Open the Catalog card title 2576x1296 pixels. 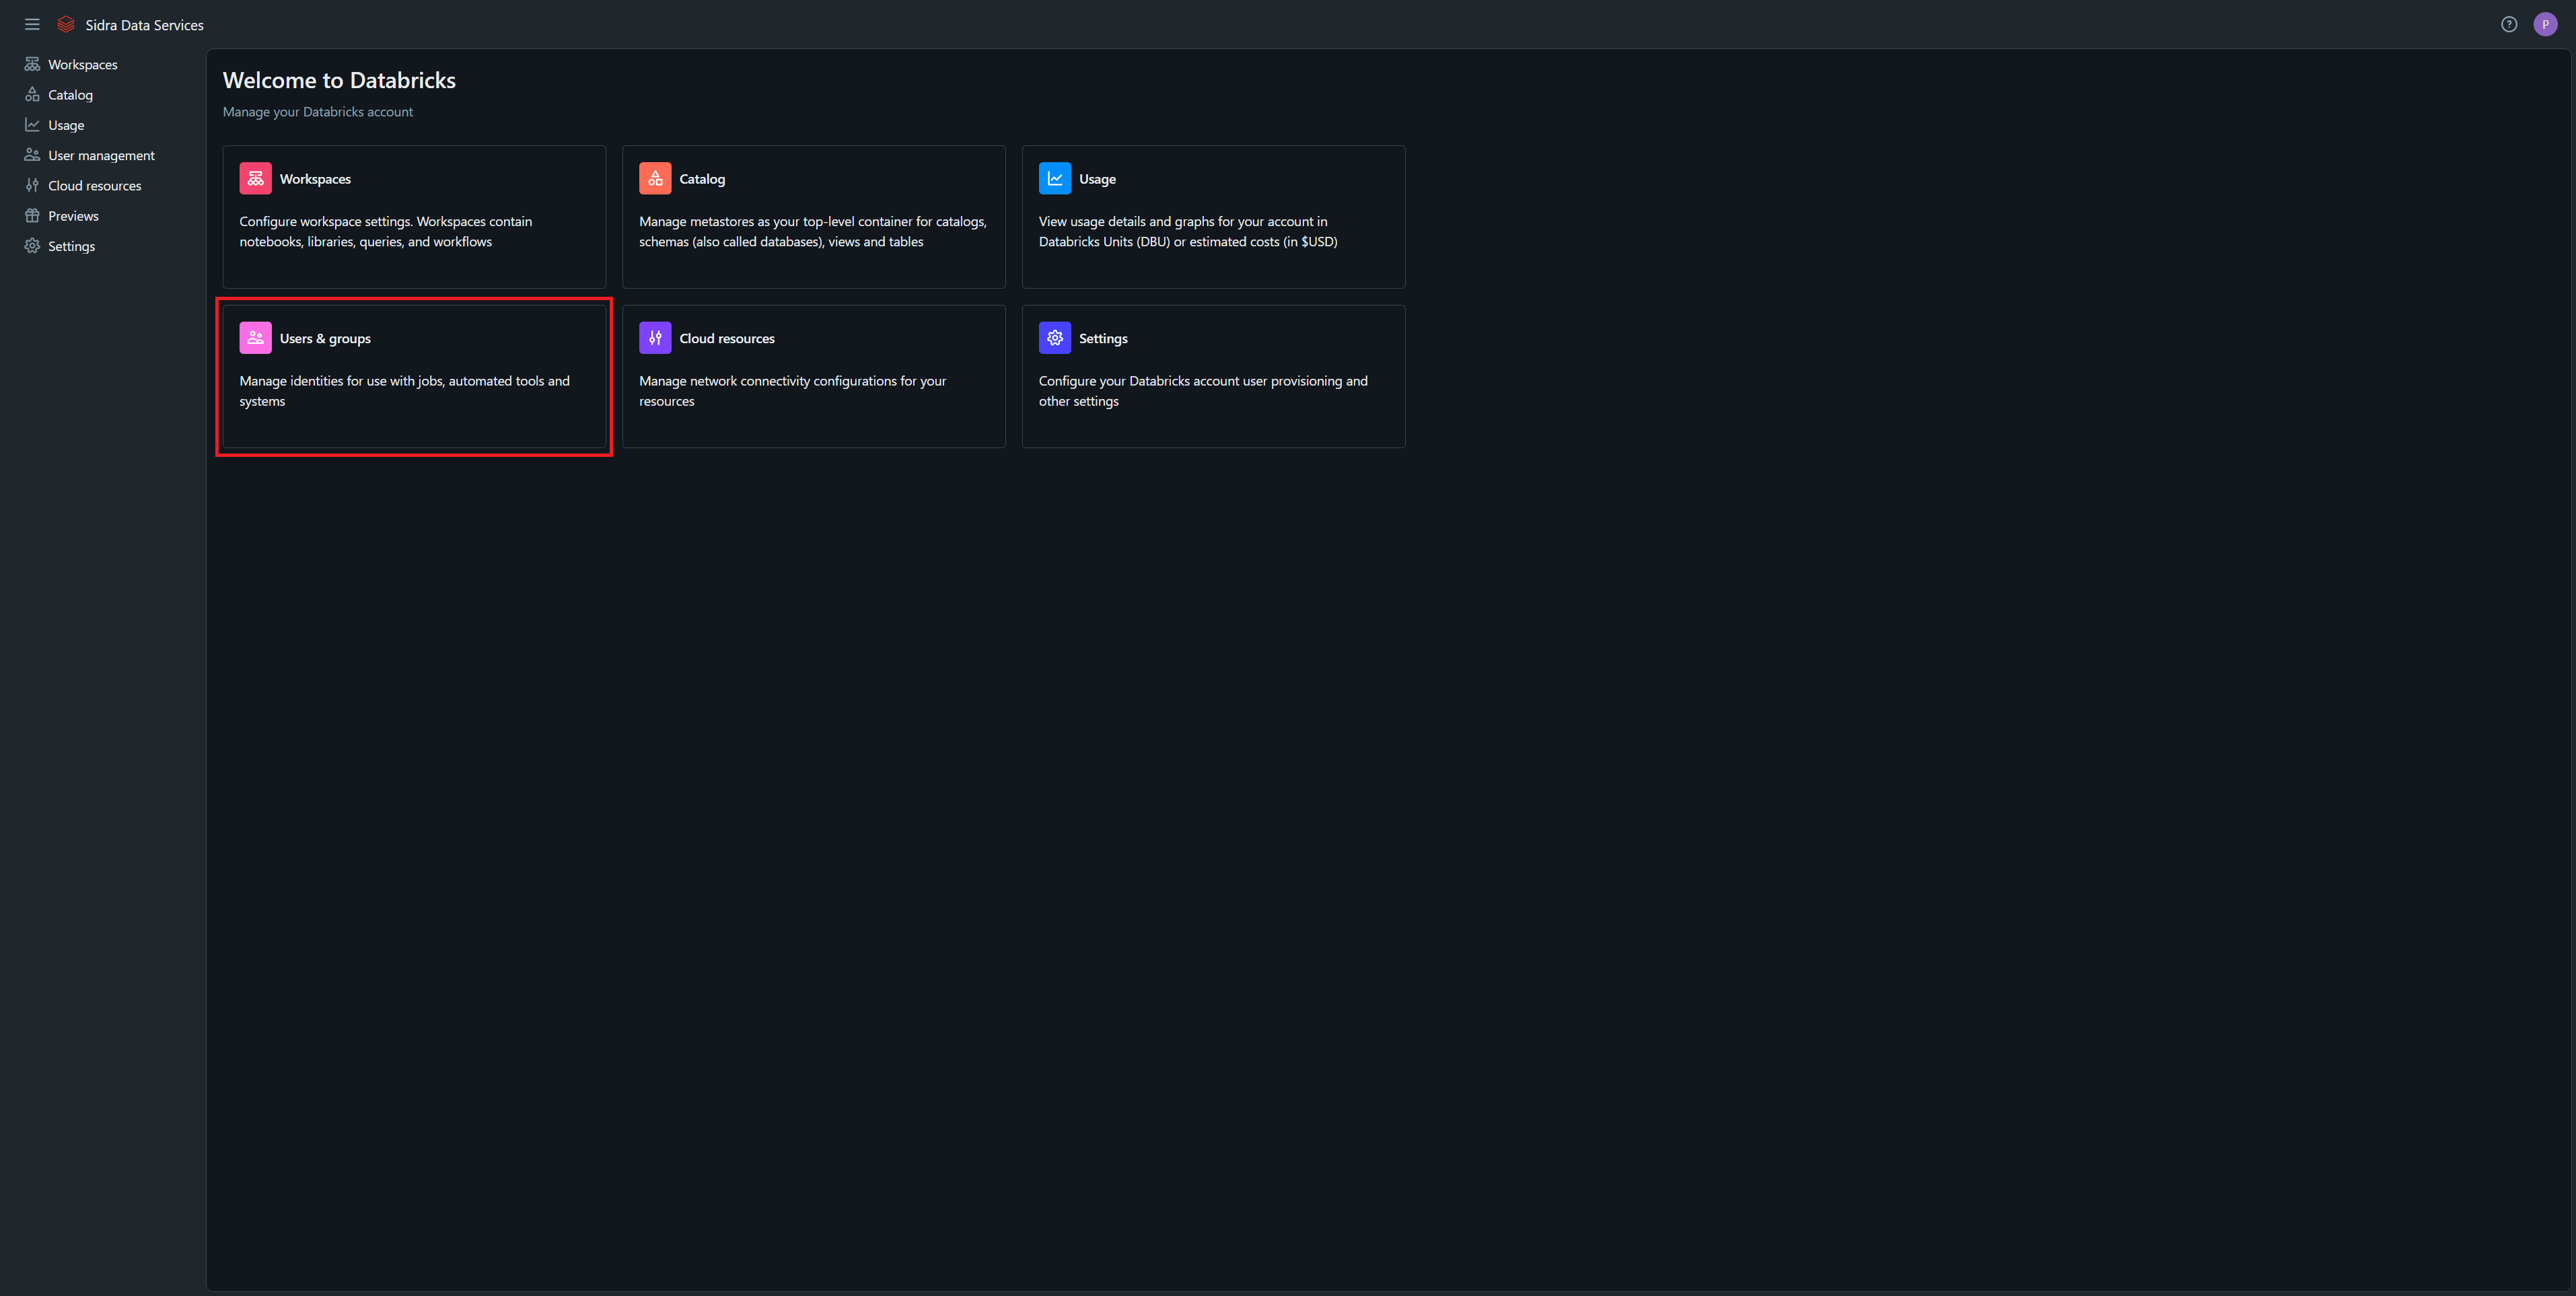click(x=702, y=179)
